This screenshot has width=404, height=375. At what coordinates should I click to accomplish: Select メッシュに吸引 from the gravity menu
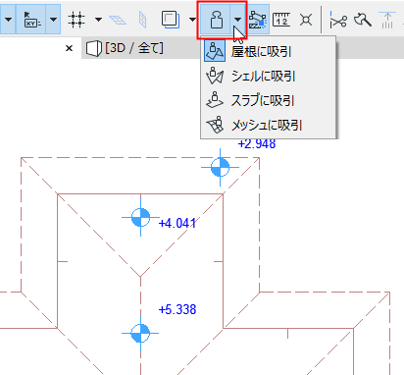[269, 125]
